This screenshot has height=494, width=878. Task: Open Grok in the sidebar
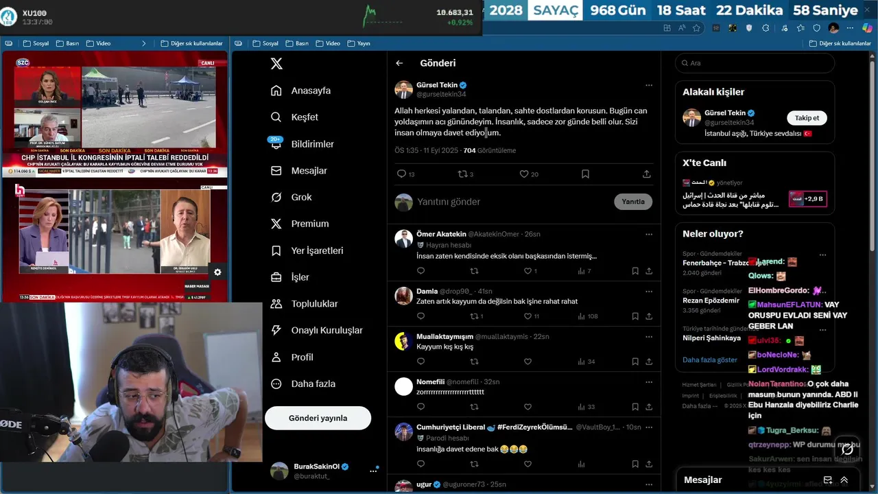point(292,197)
